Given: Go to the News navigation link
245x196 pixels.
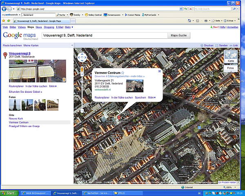Looking at the screenshot, I should coord(39,27).
